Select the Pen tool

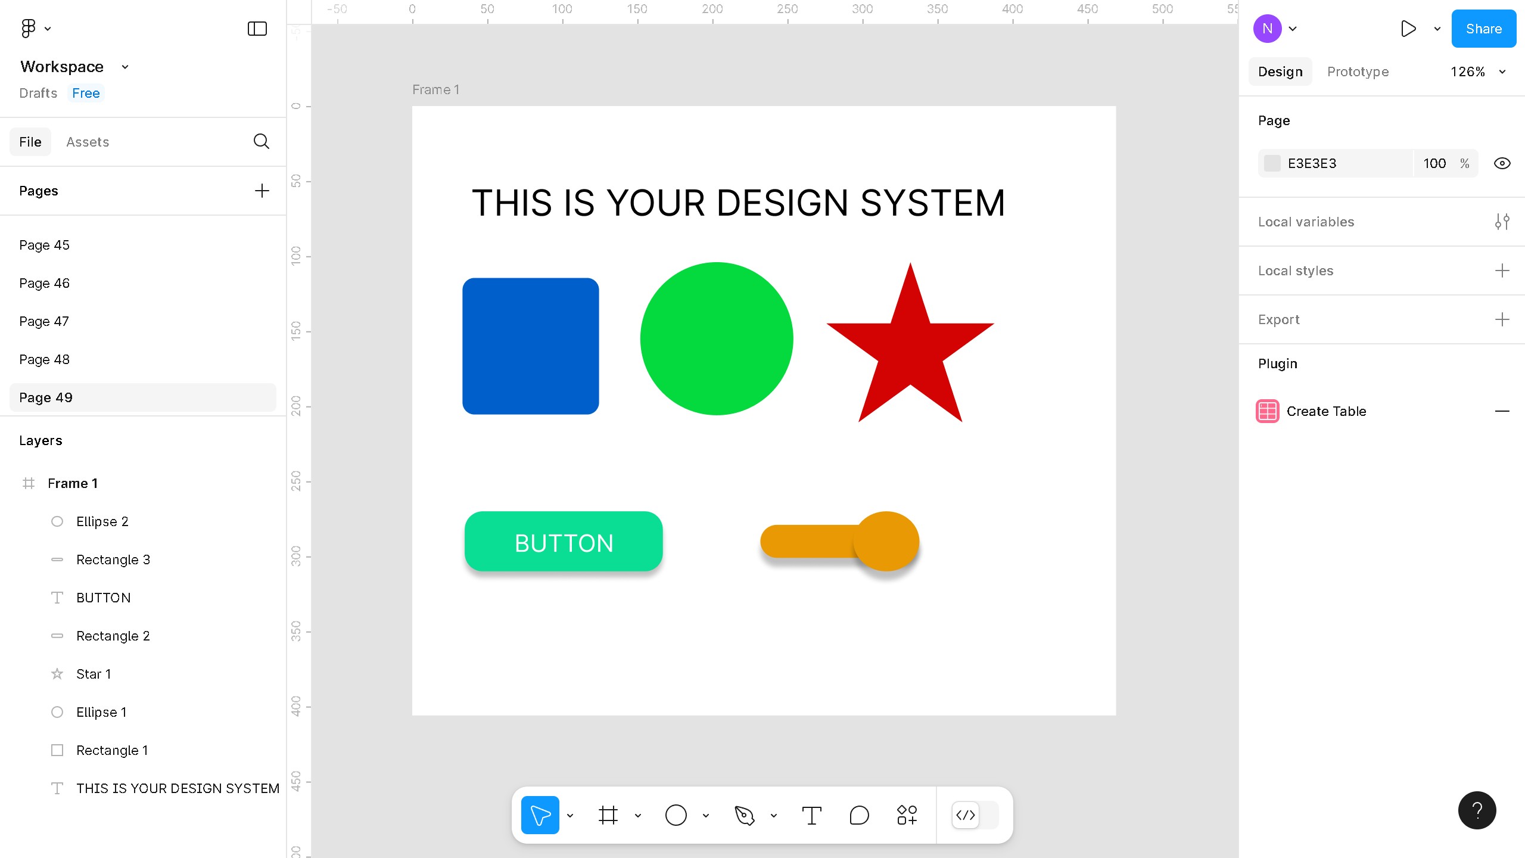point(744,815)
